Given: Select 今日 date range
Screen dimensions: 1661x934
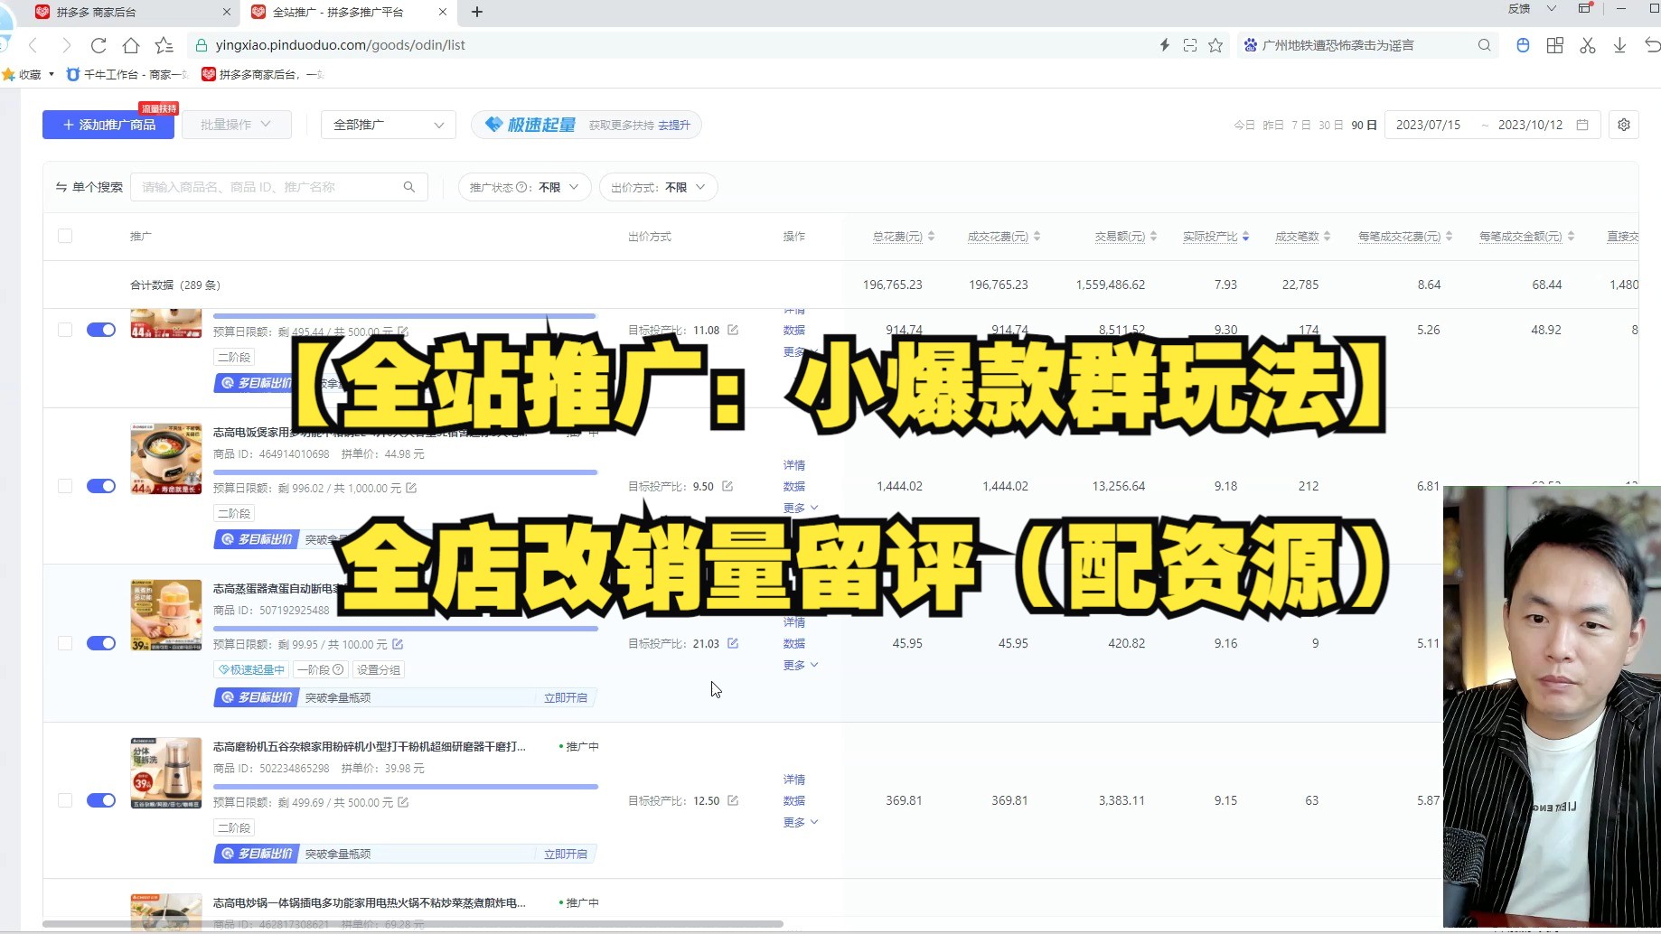Looking at the screenshot, I should [x=1244, y=125].
